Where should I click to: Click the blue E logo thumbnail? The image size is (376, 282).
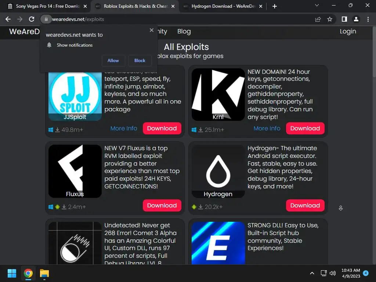[x=218, y=243]
